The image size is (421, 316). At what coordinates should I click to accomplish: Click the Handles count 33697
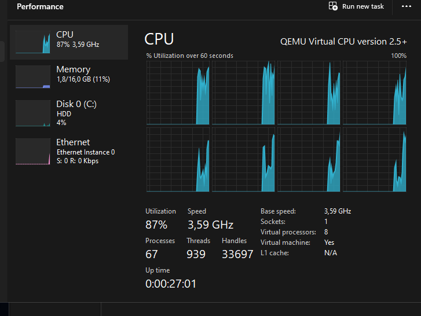click(x=237, y=254)
